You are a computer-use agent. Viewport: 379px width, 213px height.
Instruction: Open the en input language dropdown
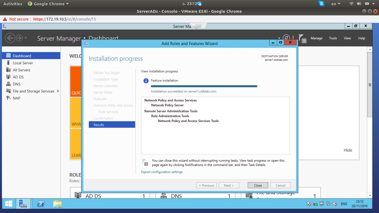[336, 4]
